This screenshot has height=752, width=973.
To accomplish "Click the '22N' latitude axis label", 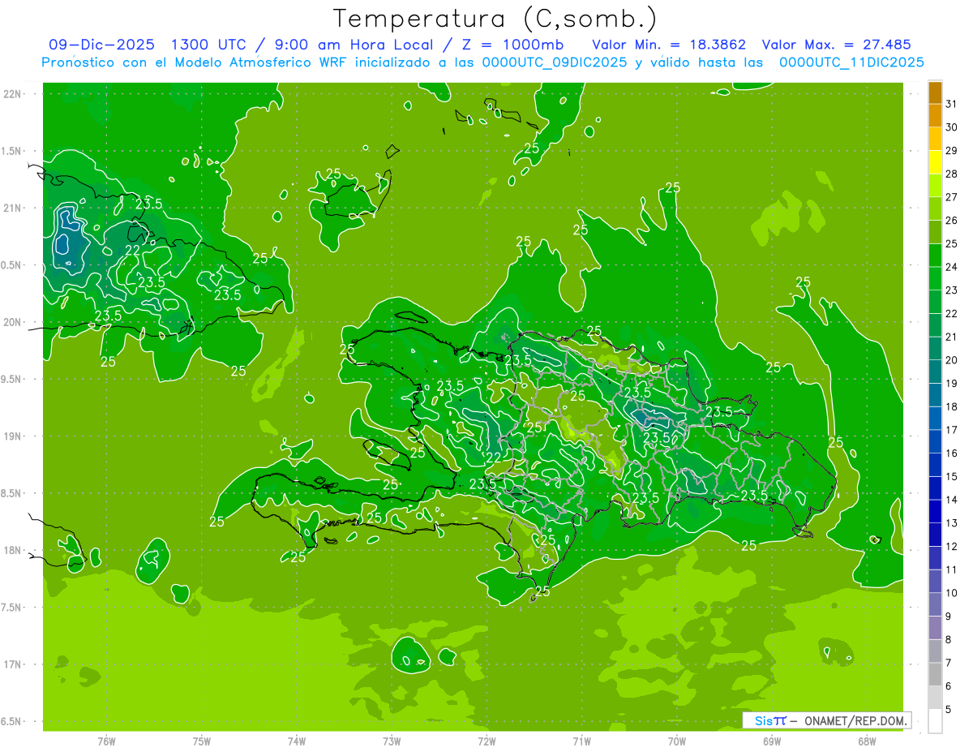I will [x=12, y=94].
